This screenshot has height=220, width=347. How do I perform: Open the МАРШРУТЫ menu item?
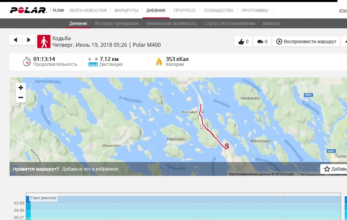[126, 10]
